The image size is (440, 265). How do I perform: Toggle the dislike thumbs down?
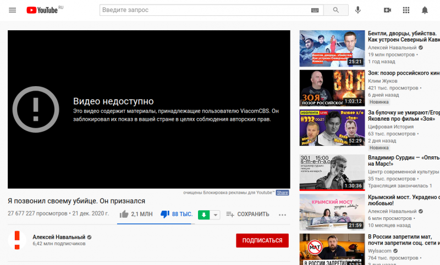pyautogui.click(x=164, y=214)
